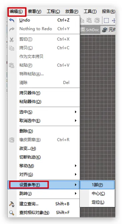Open the 察看(V) menu

click(35, 11)
